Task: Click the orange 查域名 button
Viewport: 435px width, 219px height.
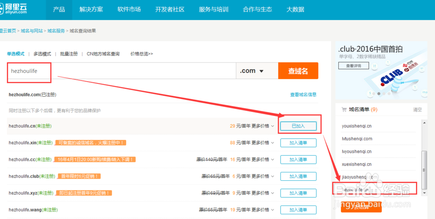Action: (298, 71)
